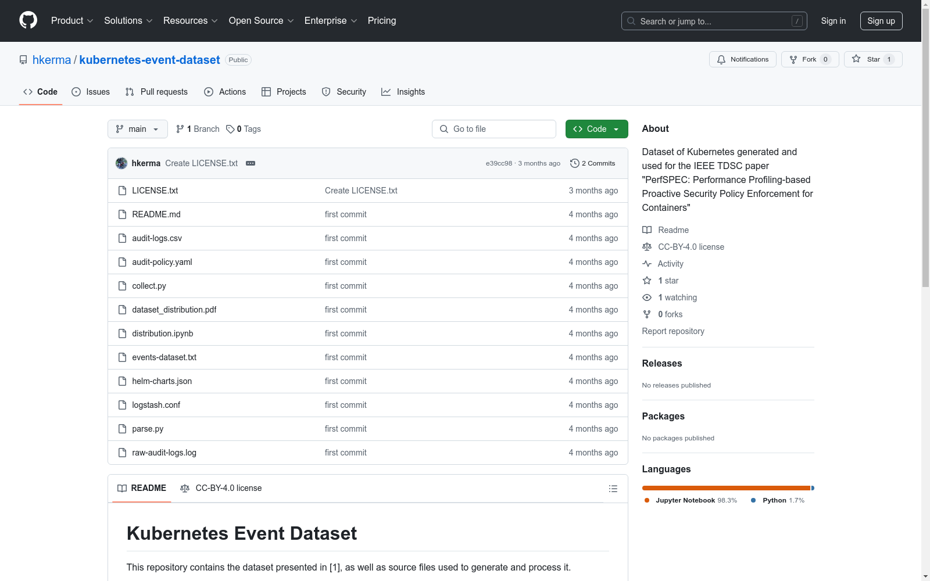Click the file icon beside audit-logs.csv
930x581 pixels.
[122, 238]
